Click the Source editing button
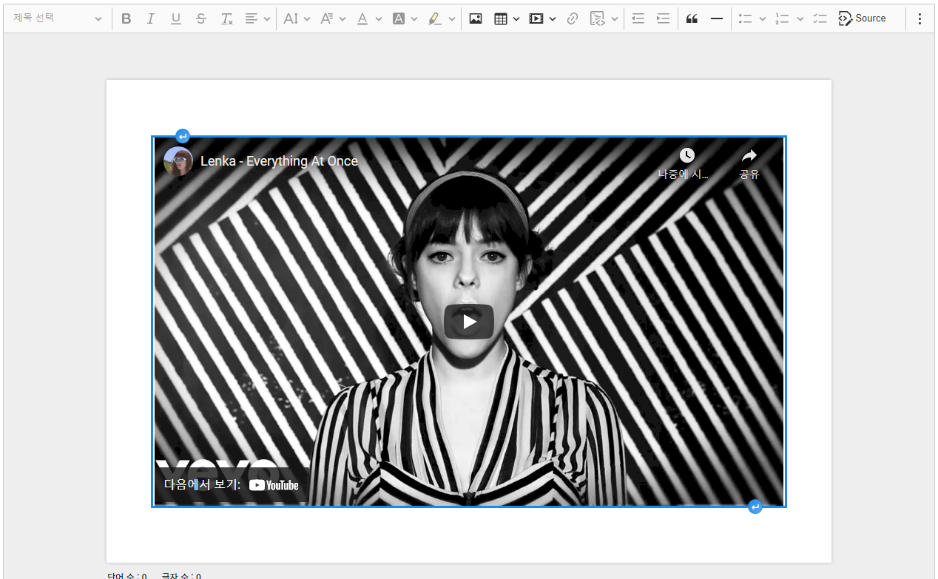The width and height of the screenshot is (938, 579). [x=862, y=18]
